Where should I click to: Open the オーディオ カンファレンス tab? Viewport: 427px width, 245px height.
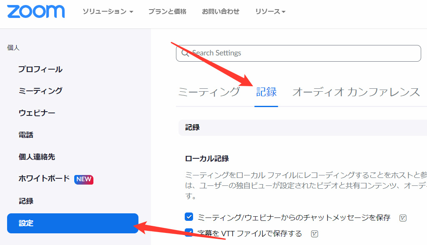pyautogui.click(x=356, y=92)
